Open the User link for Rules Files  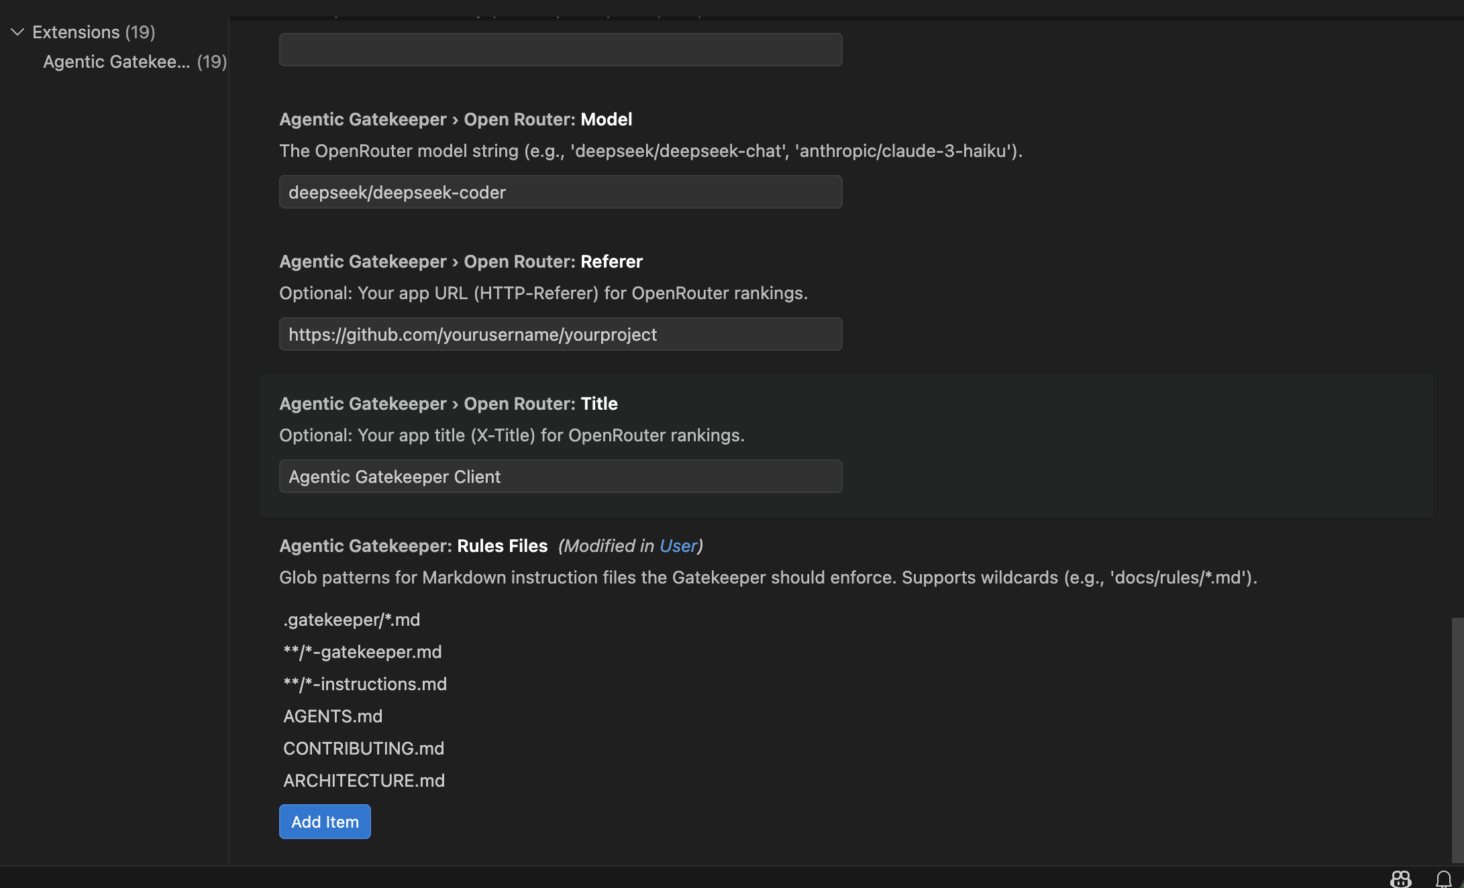coord(677,546)
